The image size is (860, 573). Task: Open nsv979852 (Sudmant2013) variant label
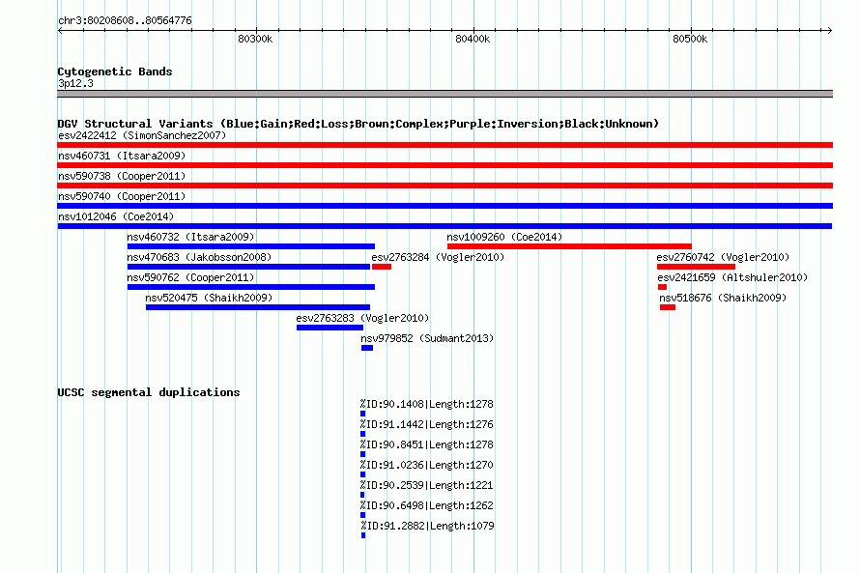pos(427,338)
